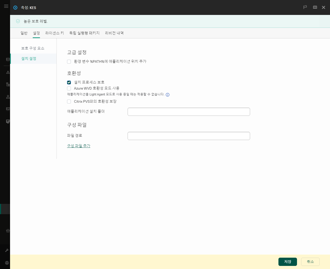The image size is (330, 269).
Task: Open the hamburger main menu
Action: pyautogui.click(x=6, y=6)
